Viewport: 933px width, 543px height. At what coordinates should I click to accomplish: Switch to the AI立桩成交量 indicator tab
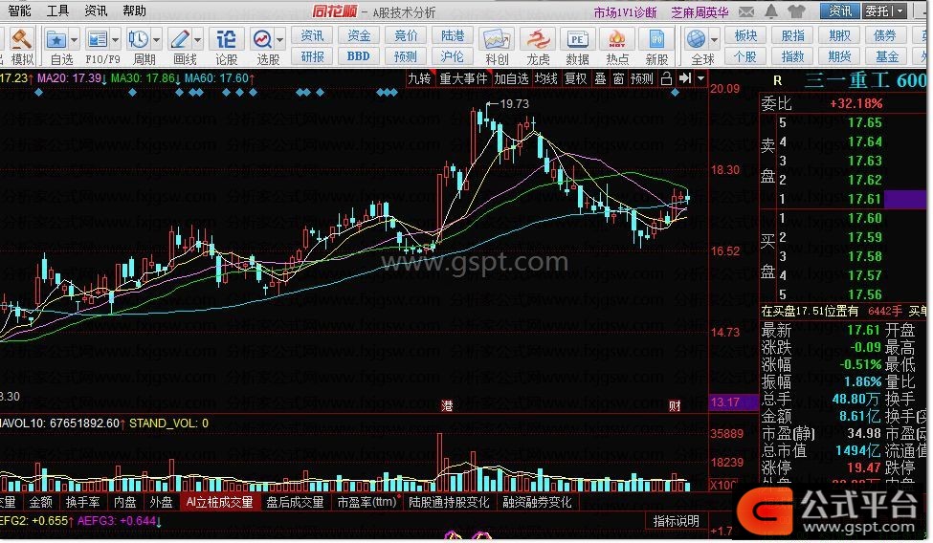[219, 503]
